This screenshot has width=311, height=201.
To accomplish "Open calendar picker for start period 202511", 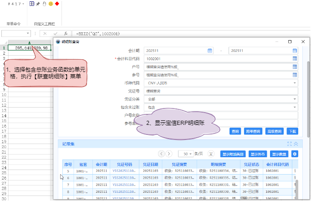I will tap(210, 51).
